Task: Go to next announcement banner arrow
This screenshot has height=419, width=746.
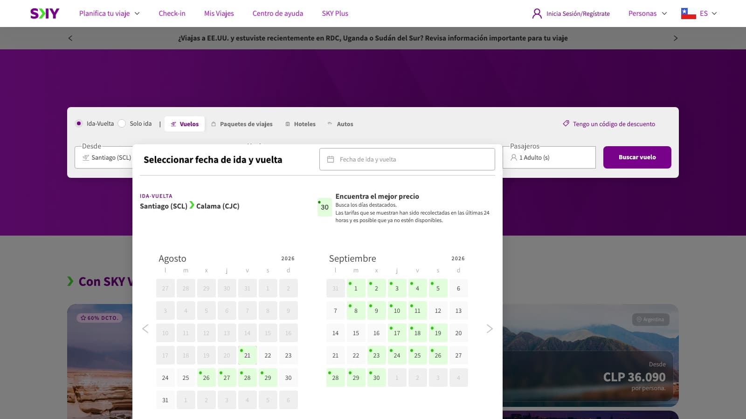Action: 676,38
